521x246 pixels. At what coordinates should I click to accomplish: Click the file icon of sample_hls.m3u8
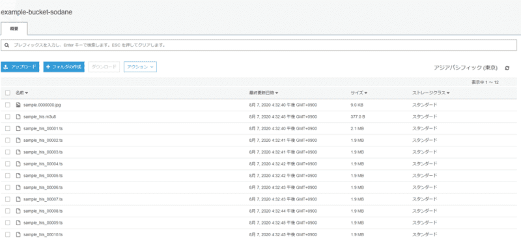[x=18, y=117]
